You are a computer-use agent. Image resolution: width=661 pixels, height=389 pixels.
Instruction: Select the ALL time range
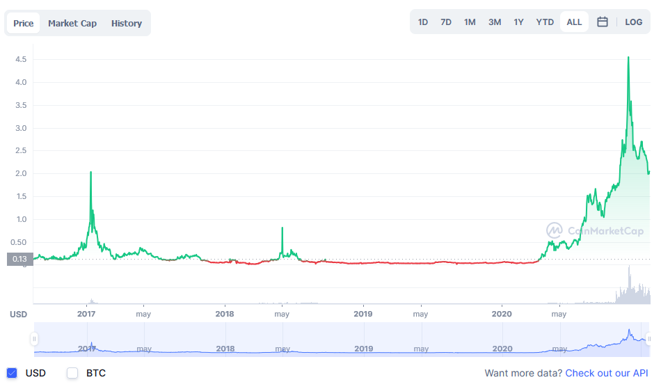[x=574, y=22]
